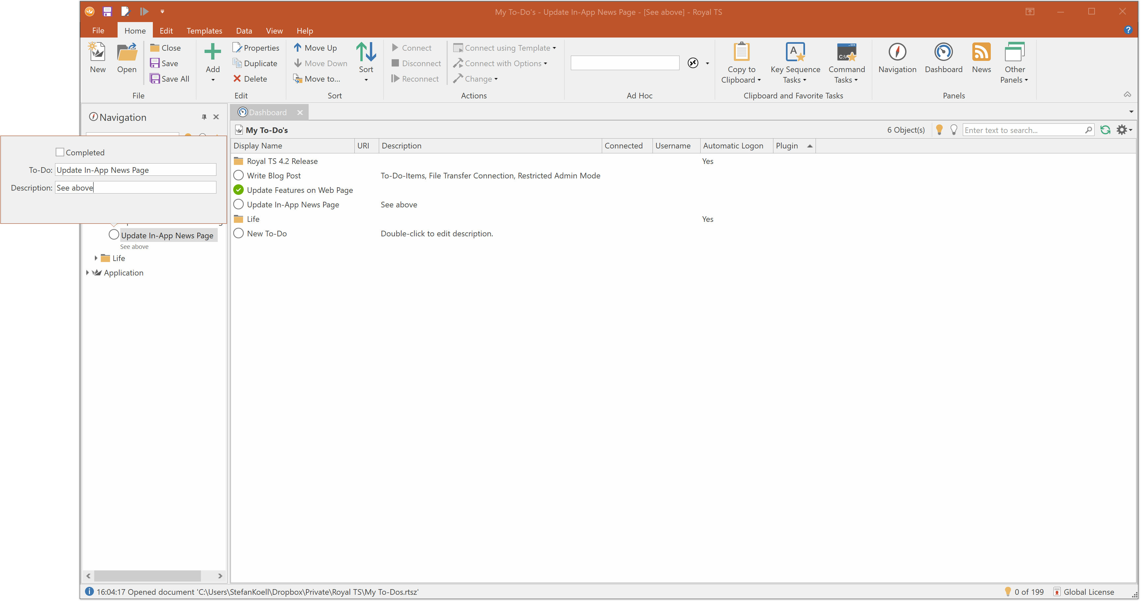Click the help question mark icon
This screenshot has height=601, width=1141.
pyautogui.click(x=1128, y=30)
